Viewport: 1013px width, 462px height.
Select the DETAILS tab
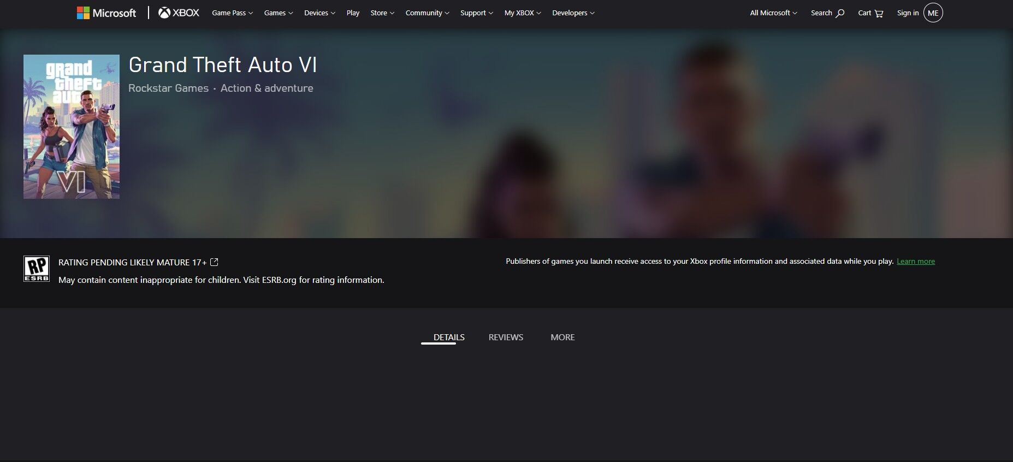[x=449, y=337]
